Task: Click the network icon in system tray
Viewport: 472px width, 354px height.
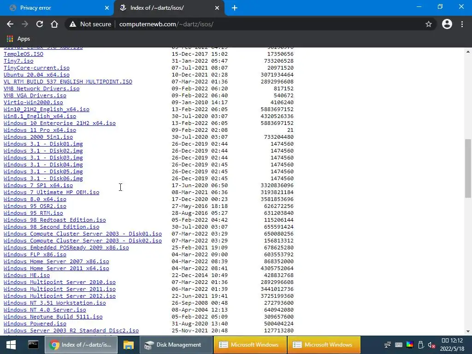Action: click(388, 345)
